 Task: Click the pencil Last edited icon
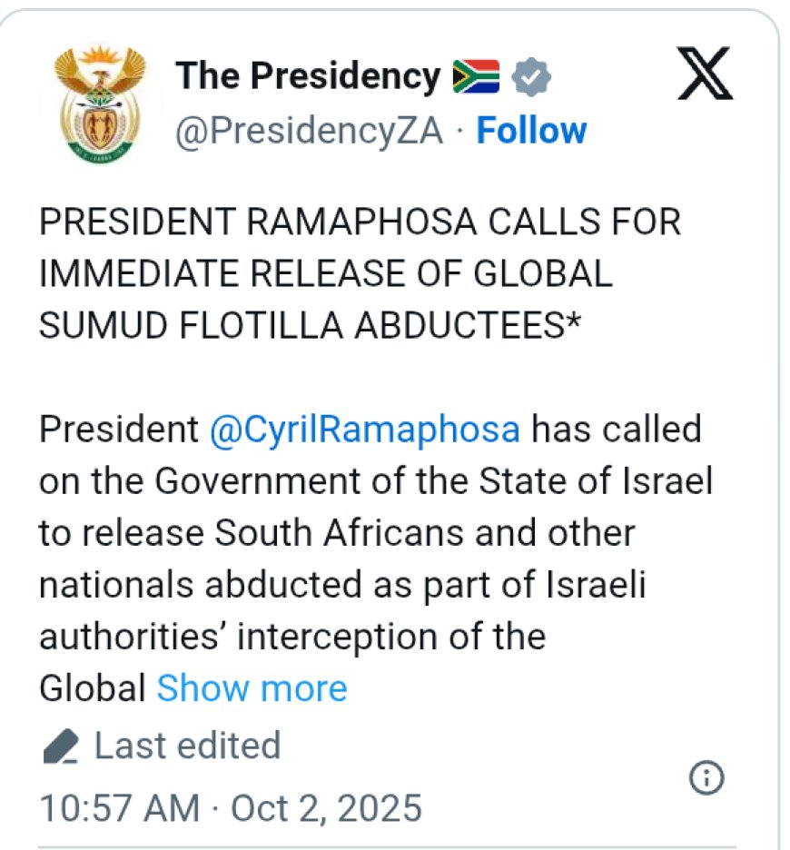click(x=60, y=746)
